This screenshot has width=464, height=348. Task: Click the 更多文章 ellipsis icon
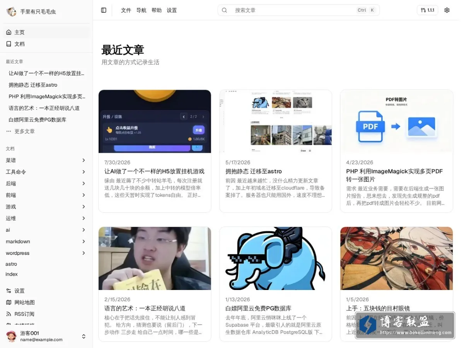pos(9,131)
